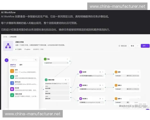Viewport: 150px width, 120px height.
Task: Select the green 问题分类器 node icon in node list
Action: click(x=12, y=95)
